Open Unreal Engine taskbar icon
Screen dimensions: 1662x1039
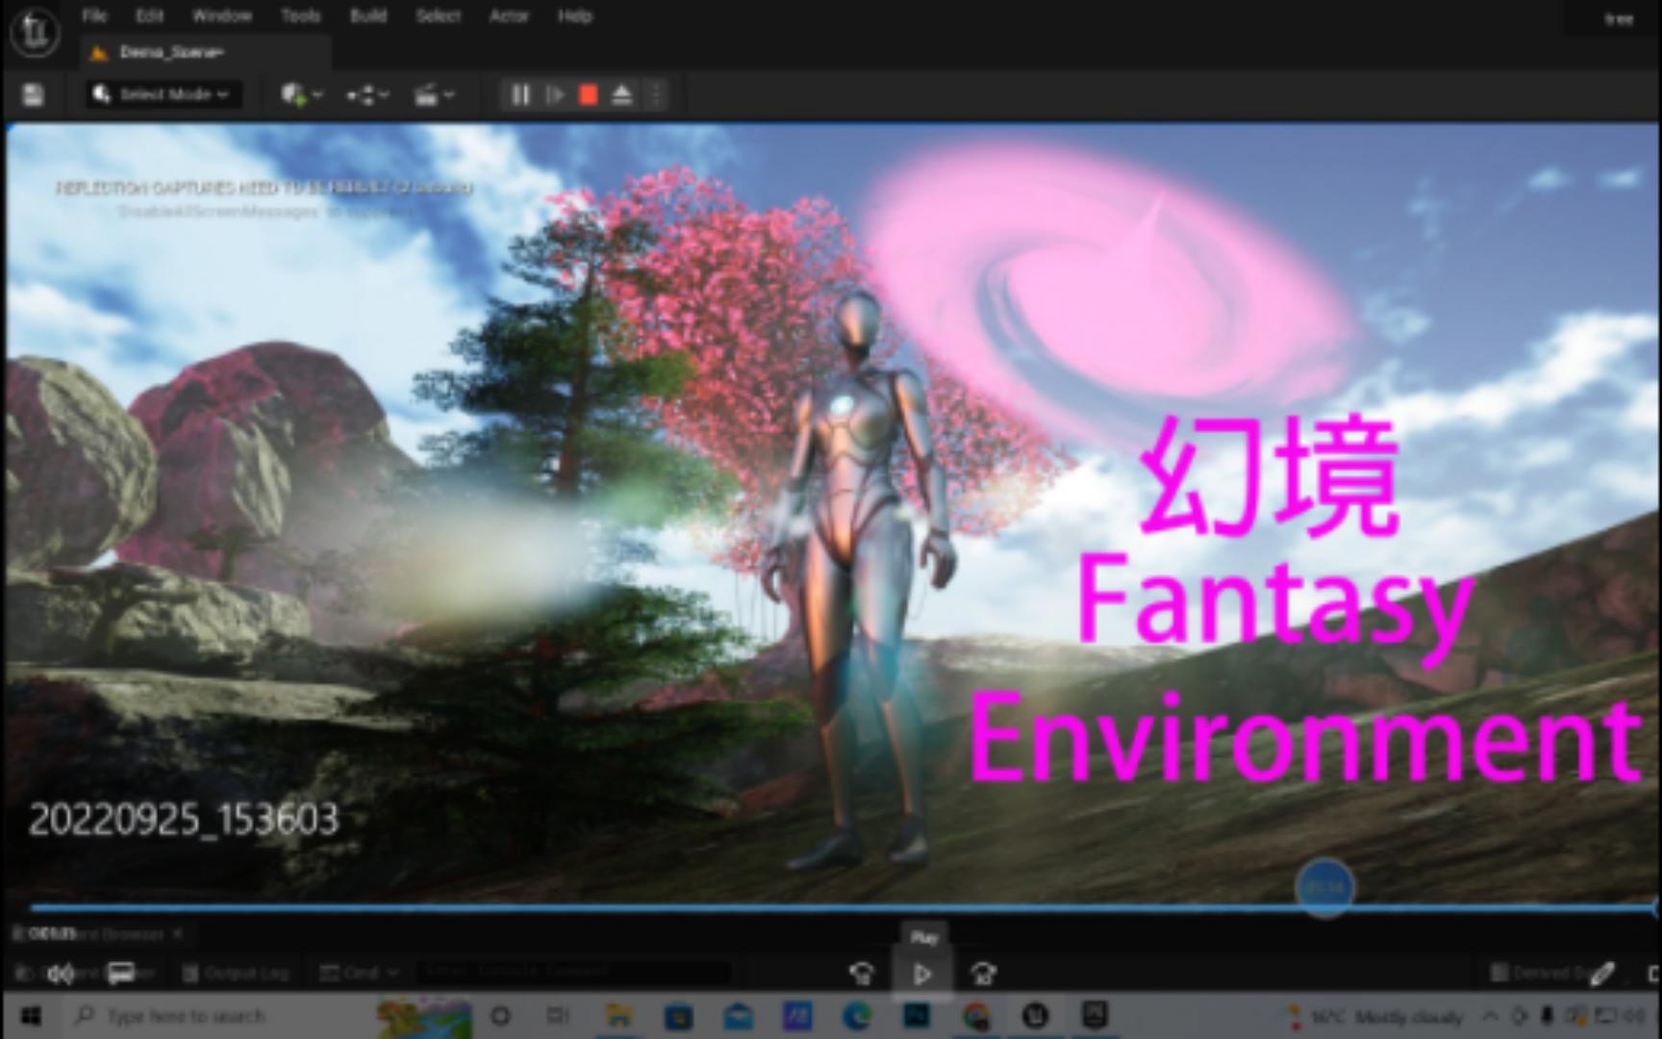pos(1036,1016)
